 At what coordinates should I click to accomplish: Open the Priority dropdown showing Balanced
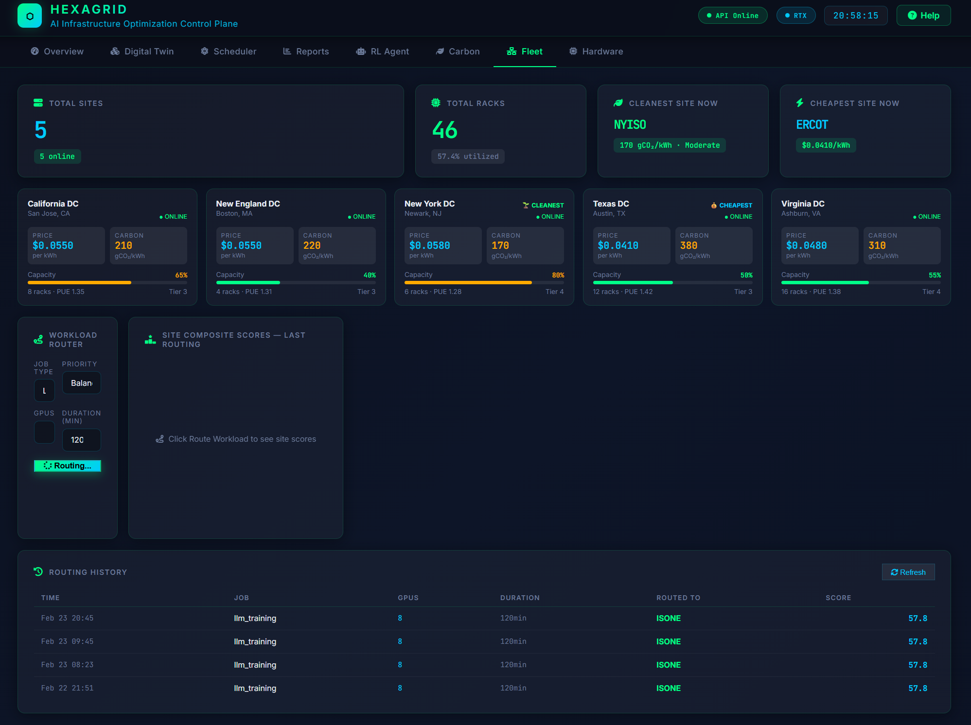(81, 383)
